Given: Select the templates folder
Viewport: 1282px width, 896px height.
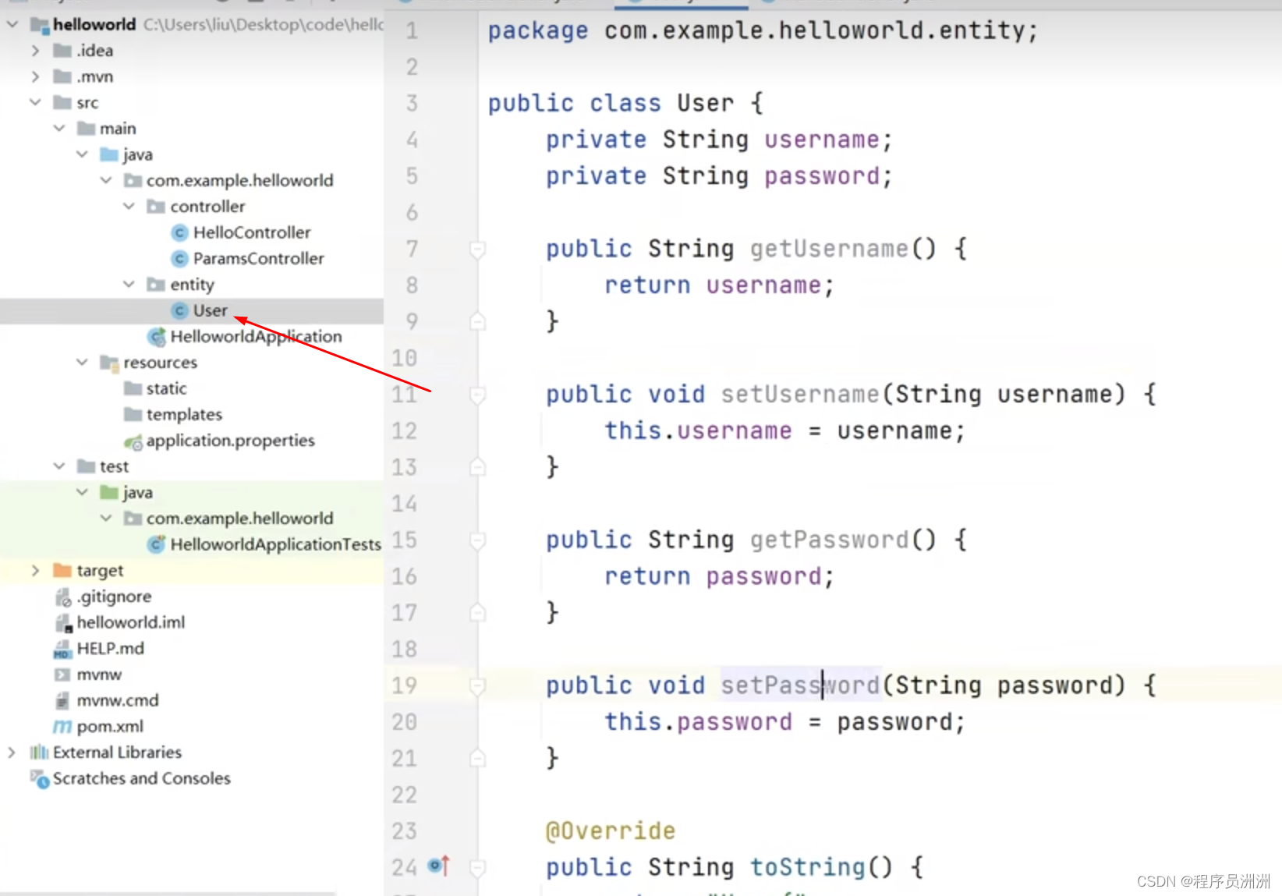Looking at the screenshot, I should click(184, 414).
